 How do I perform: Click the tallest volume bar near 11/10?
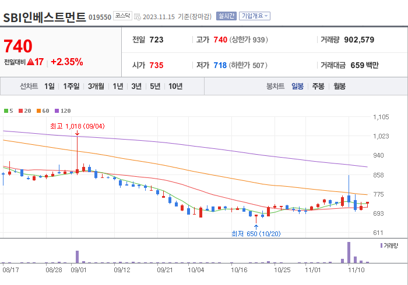click(x=349, y=252)
